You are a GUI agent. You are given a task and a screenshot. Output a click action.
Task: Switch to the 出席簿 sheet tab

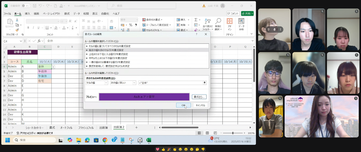[x=103, y=128]
